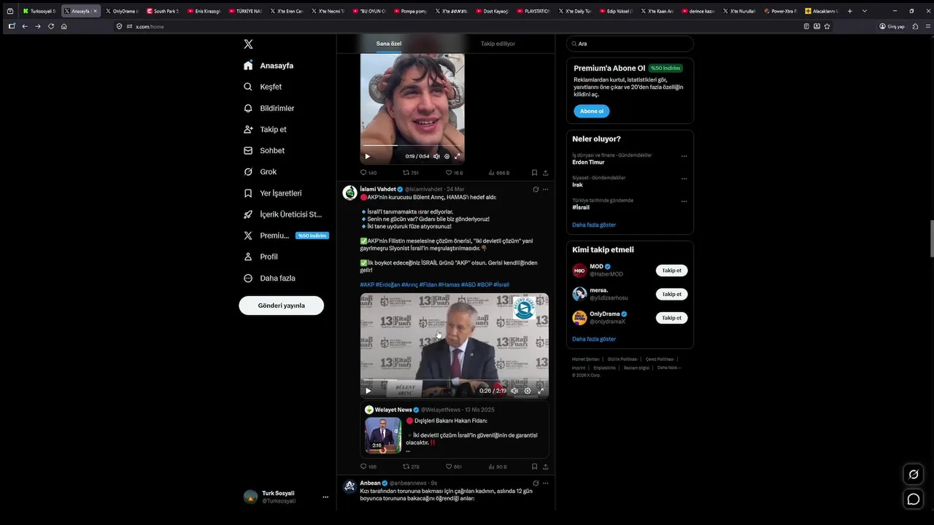Fullscreen the top video
The height and width of the screenshot is (525, 934).
point(458,156)
